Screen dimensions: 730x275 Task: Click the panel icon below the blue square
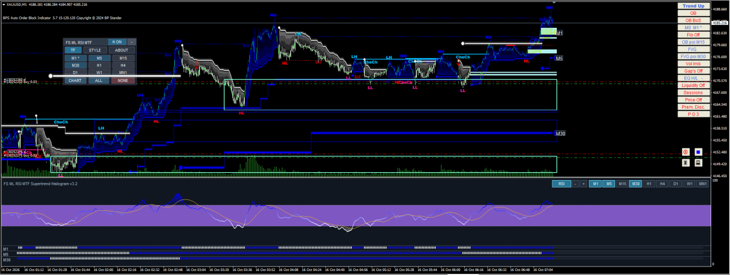(698, 163)
